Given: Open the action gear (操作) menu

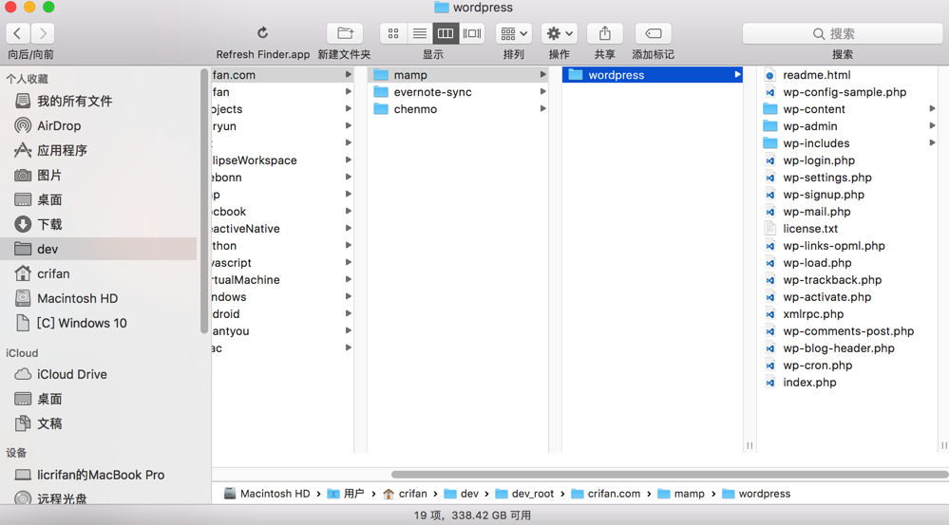Looking at the screenshot, I should [x=560, y=33].
